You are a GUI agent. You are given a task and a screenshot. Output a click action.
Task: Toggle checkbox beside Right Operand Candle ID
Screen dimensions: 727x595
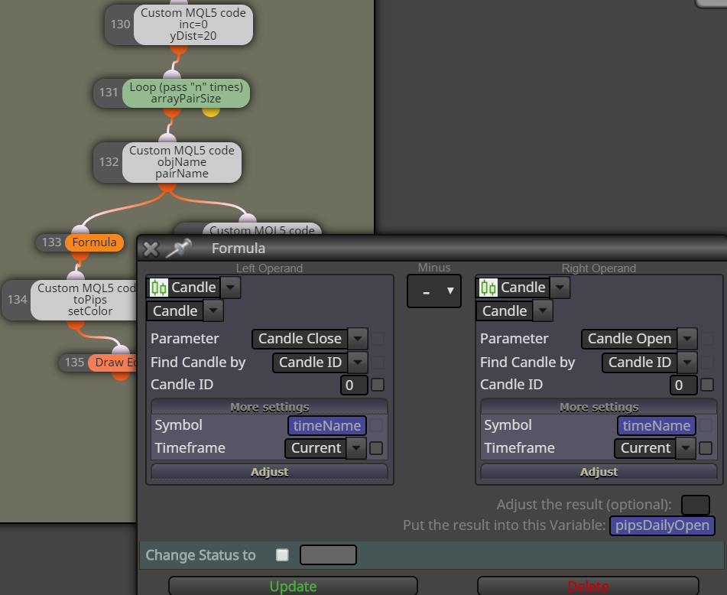pos(707,385)
